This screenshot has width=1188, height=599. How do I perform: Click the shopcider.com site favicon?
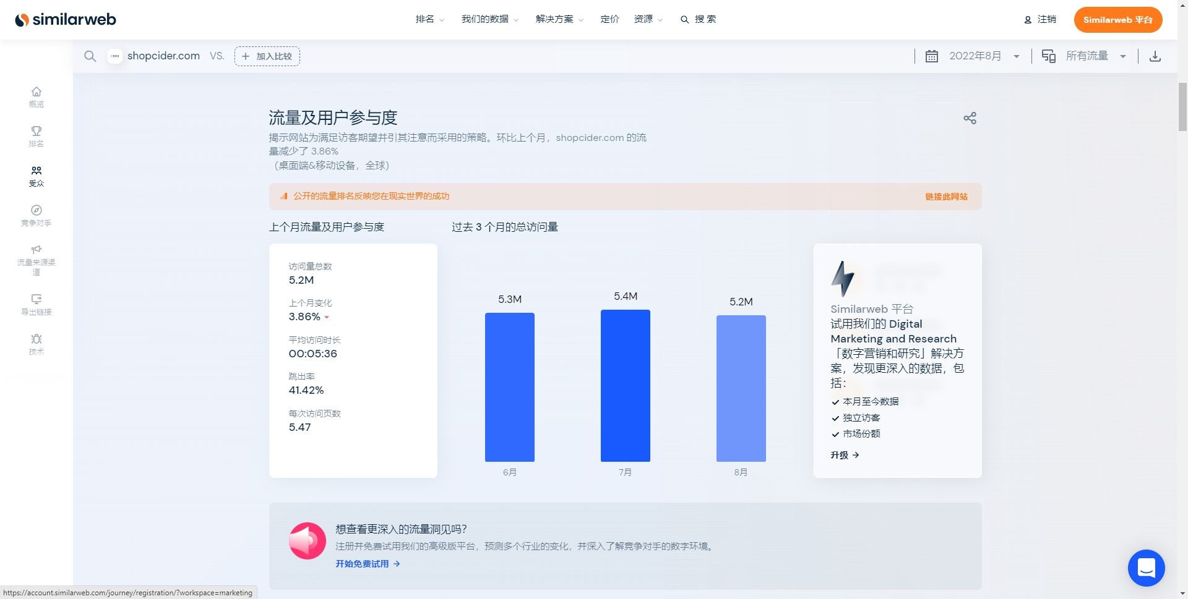click(x=115, y=56)
